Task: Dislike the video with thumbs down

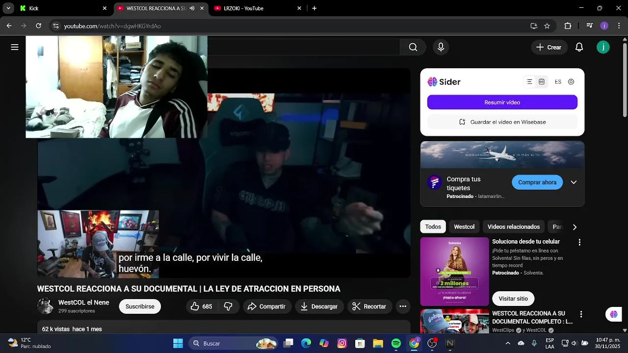Action: (x=228, y=306)
